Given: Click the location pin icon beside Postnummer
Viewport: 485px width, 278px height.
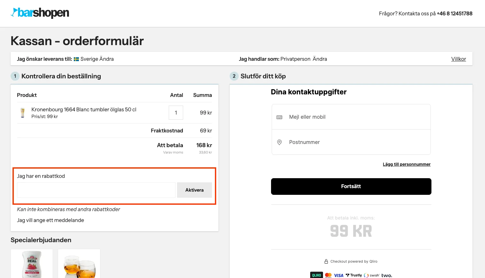Looking at the screenshot, I should [x=279, y=142].
